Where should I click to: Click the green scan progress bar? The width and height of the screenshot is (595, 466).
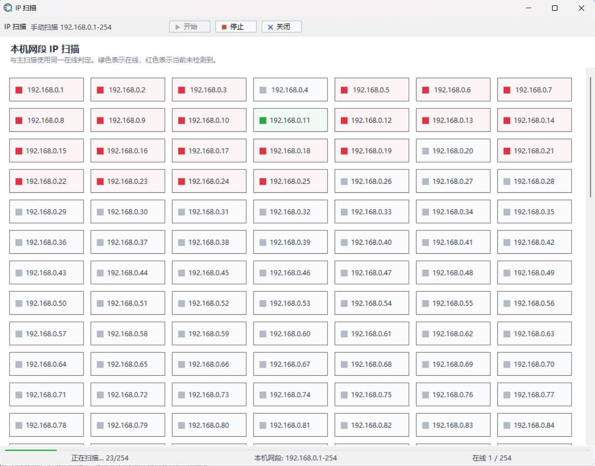[x=31, y=450]
